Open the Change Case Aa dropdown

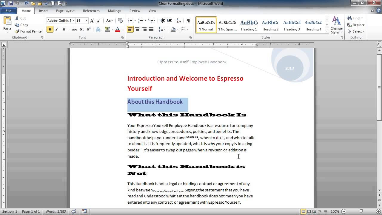(110, 21)
